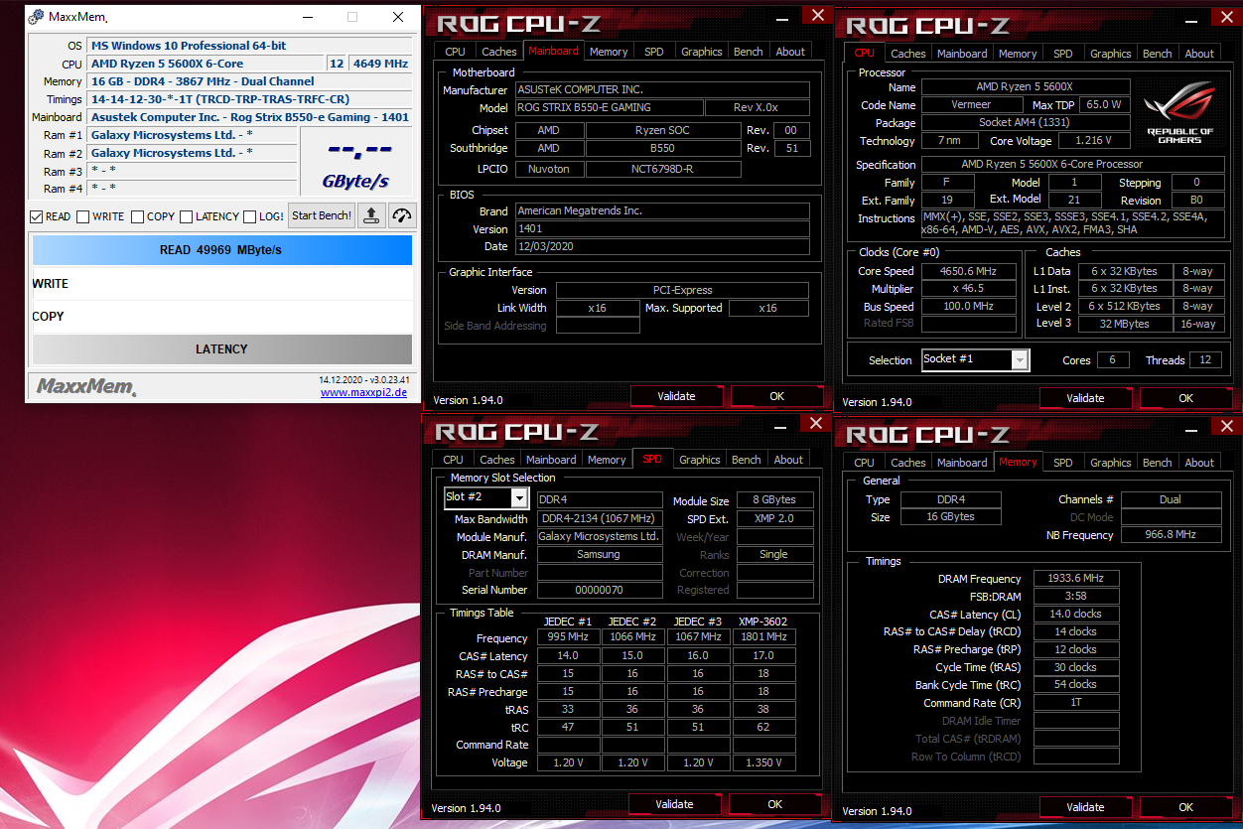Click the NCT6798D-R LPCIO field
This screenshot has width=1243, height=829.
(x=663, y=169)
